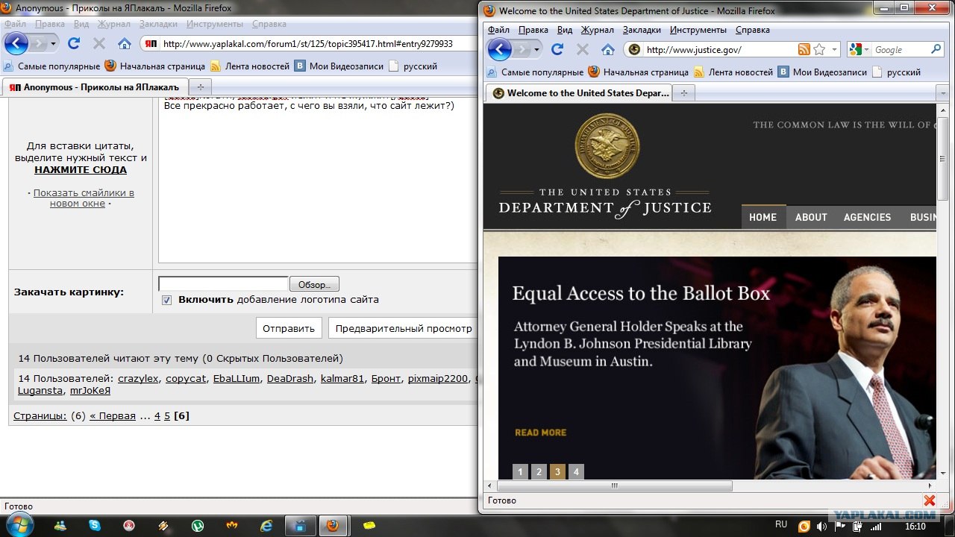This screenshot has height=537, width=955.
Task: Click the 'Отправить' button
Action: coord(289,328)
